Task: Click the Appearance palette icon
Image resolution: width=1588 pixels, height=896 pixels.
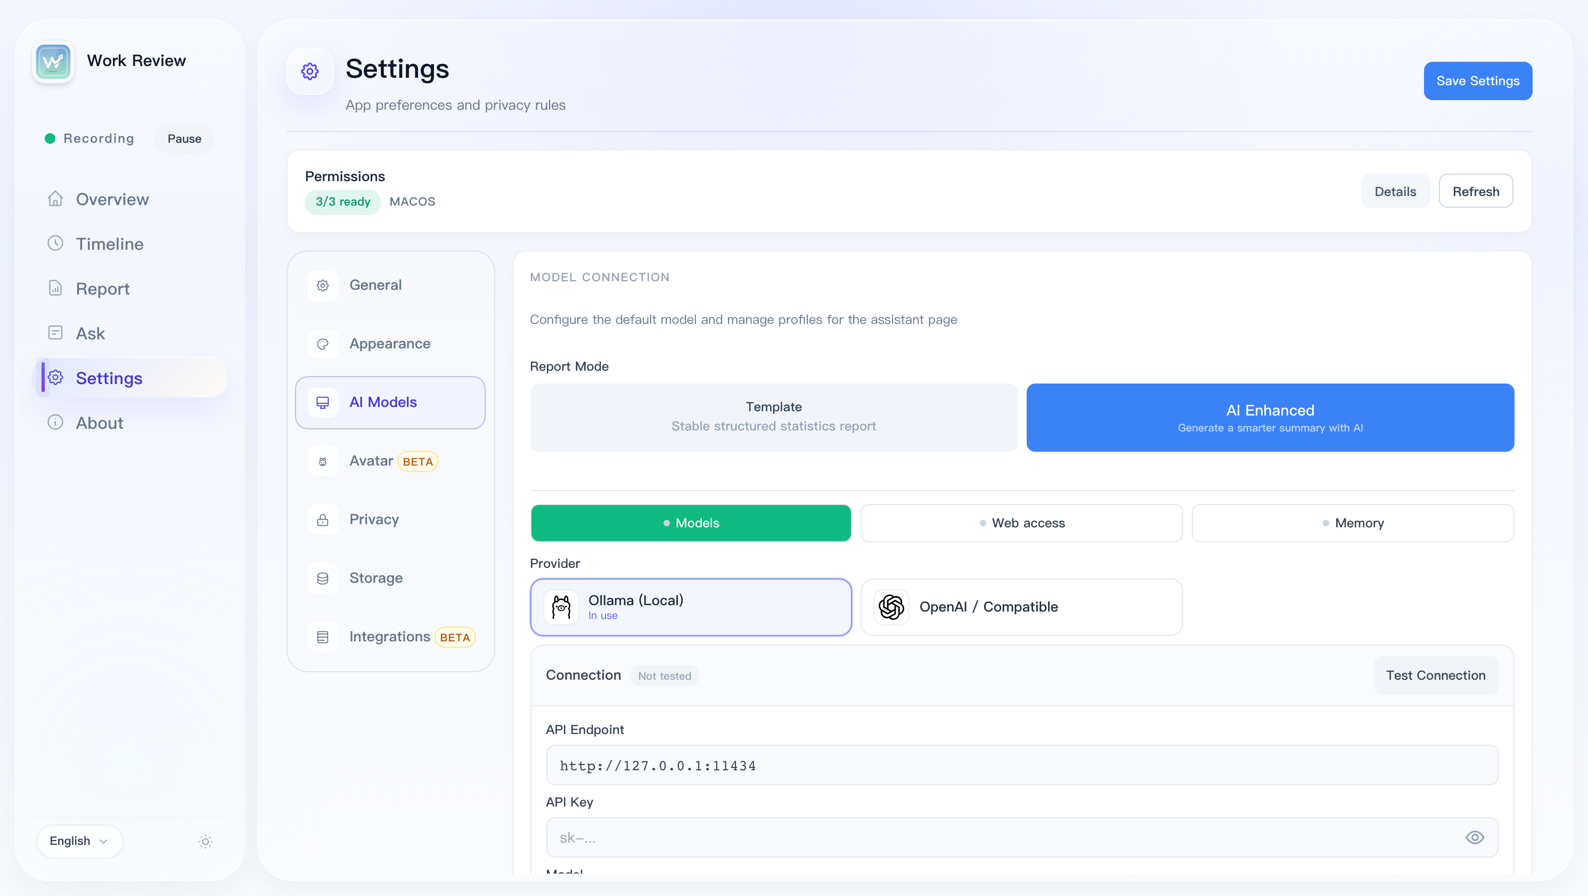Action: point(323,344)
